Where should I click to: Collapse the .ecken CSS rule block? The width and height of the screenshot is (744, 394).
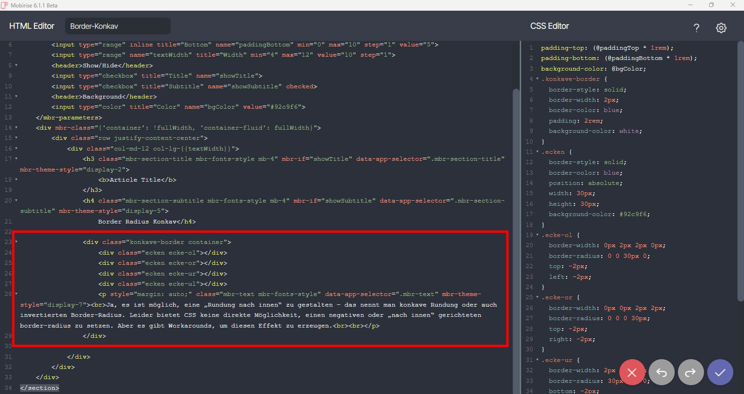pos(537,152)
